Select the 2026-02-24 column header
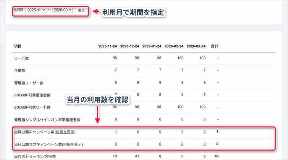Viewport: 288px width, 160px height. point(174,46)
